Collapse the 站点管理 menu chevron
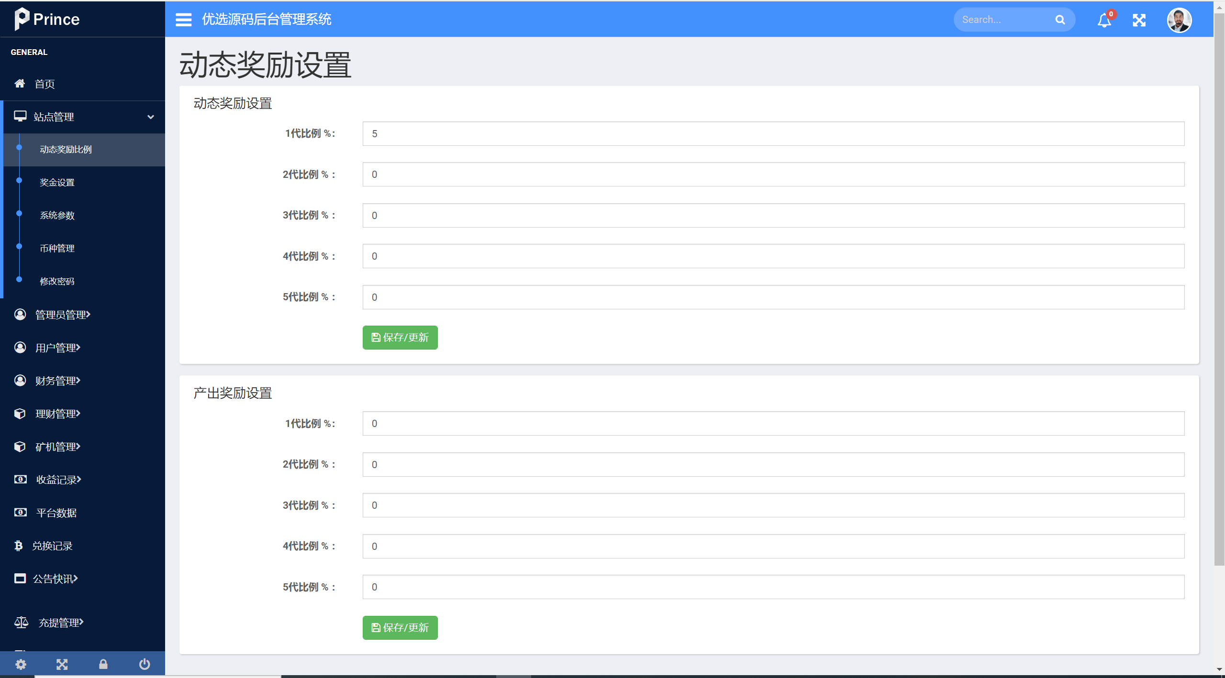The height and width of the screenshot is (678, 1225). [151, 117]
